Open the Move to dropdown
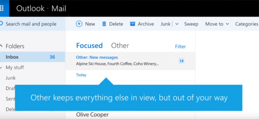 pyautogui.click(x=217, y=24)
